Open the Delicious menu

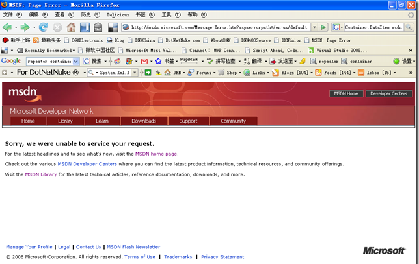click(118, 15)
